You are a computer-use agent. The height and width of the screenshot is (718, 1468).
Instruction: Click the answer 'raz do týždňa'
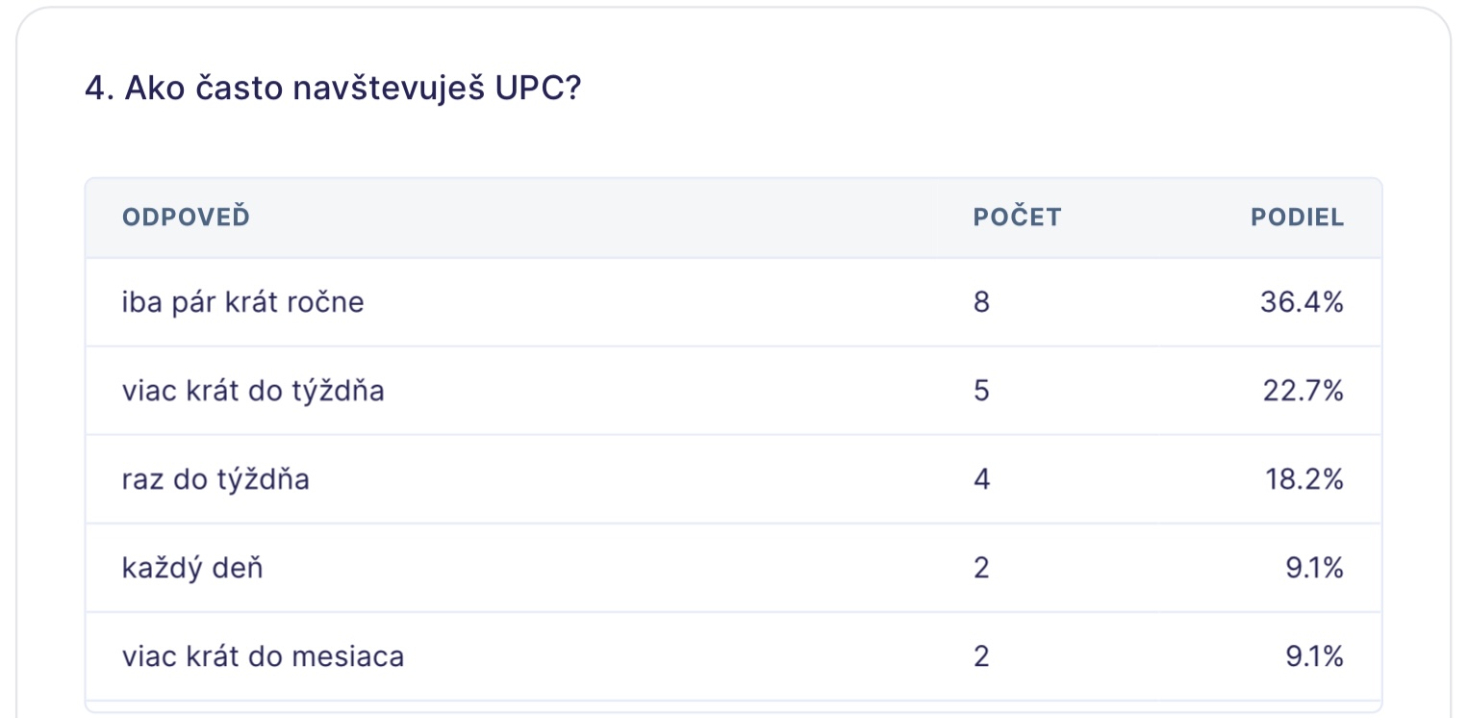215,479
